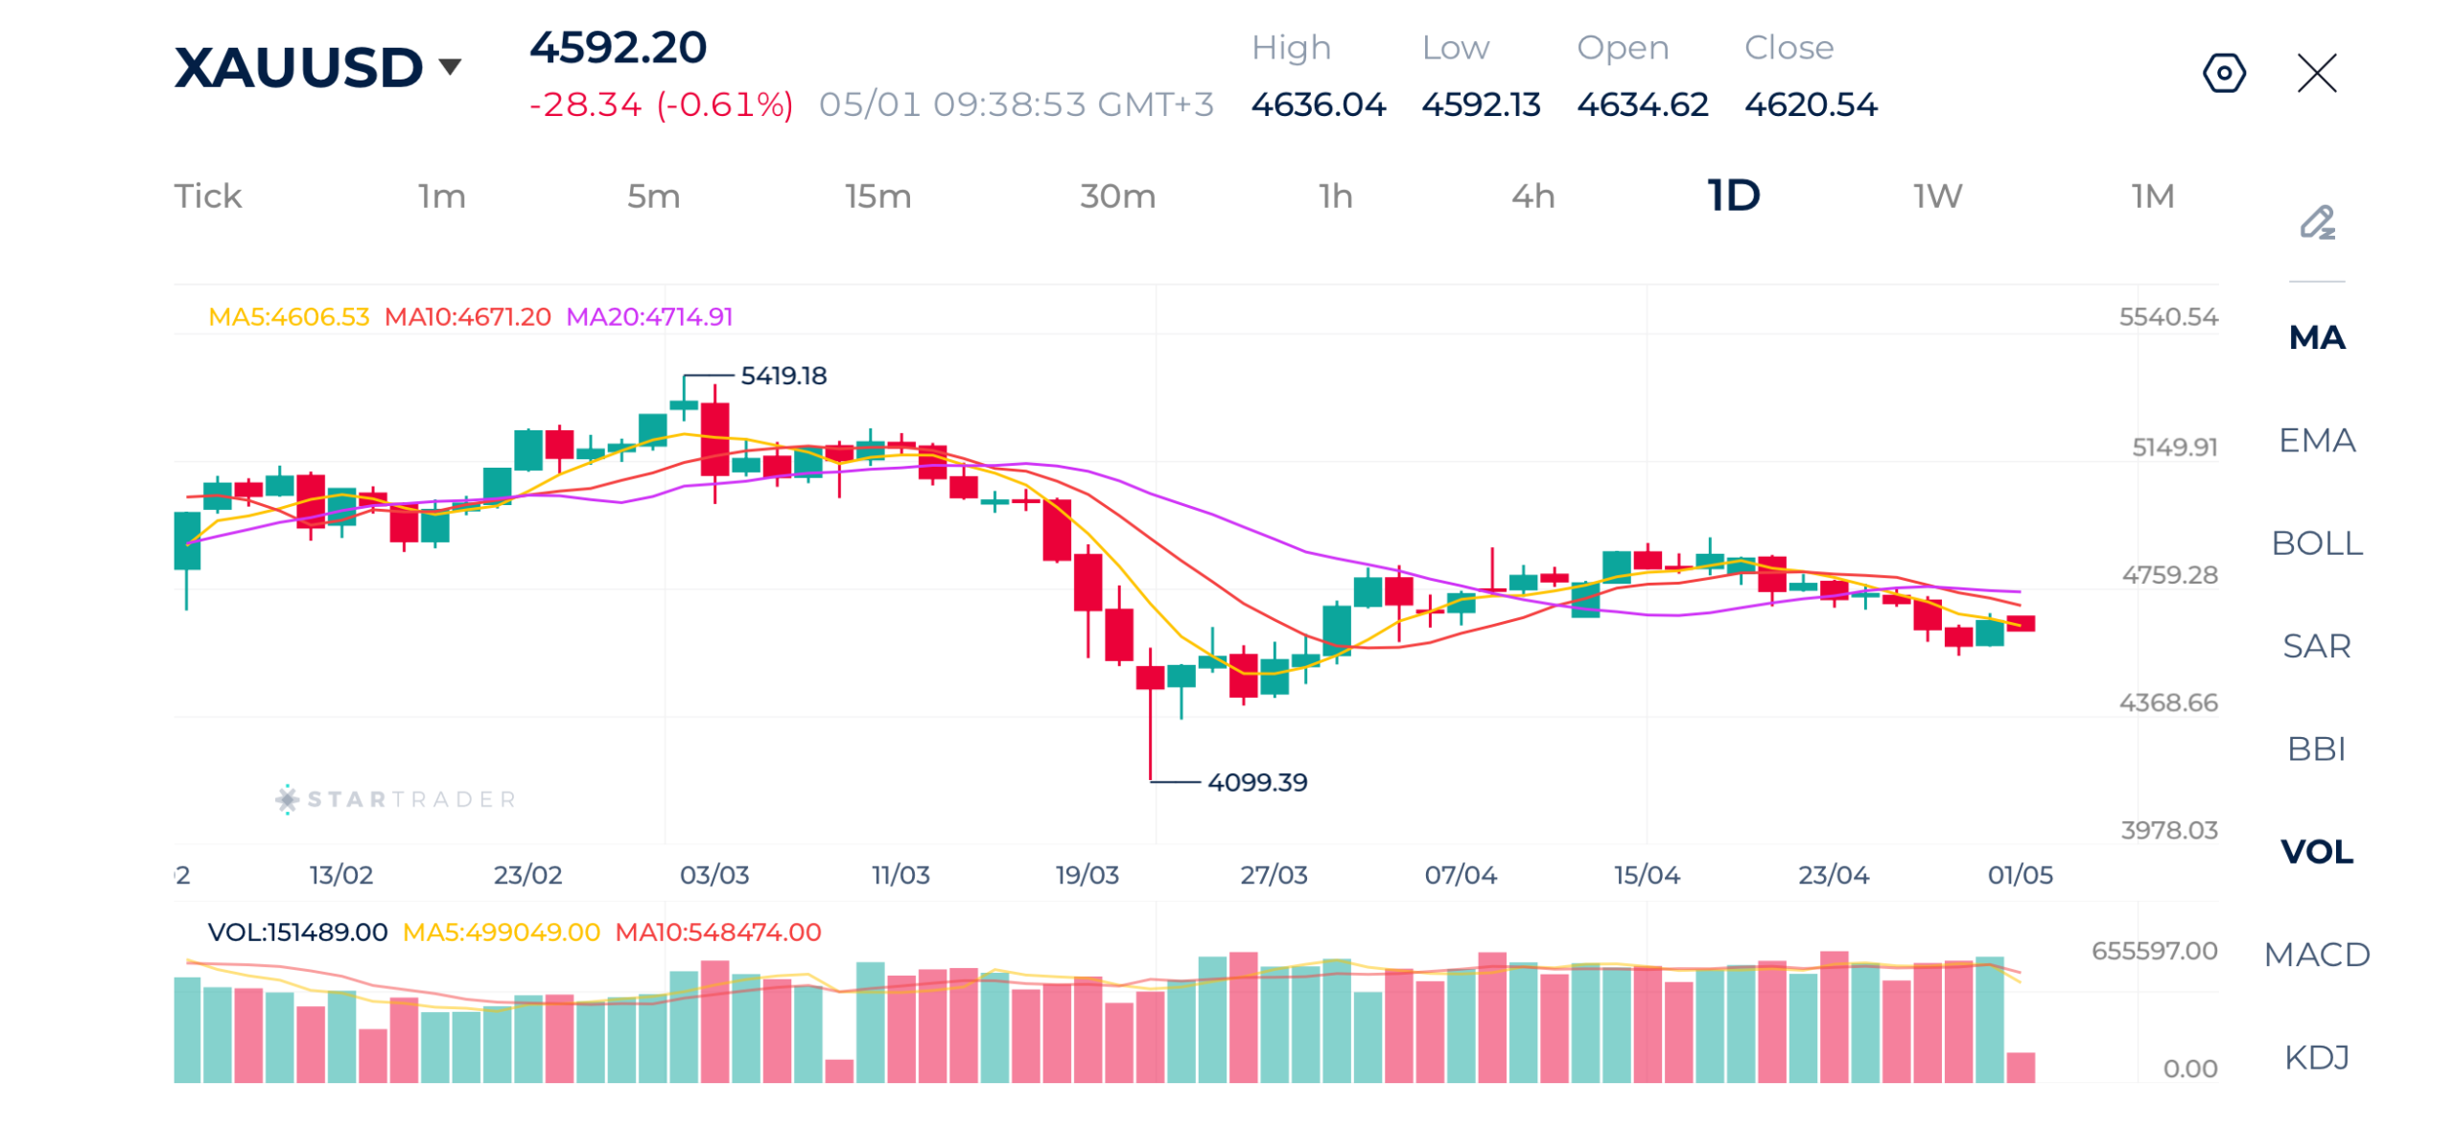Image resolution: width=2455 pixels, height=1128 pixels.
Task: Click the StarTrader watermark logo
Action: (x=395, y=797)
